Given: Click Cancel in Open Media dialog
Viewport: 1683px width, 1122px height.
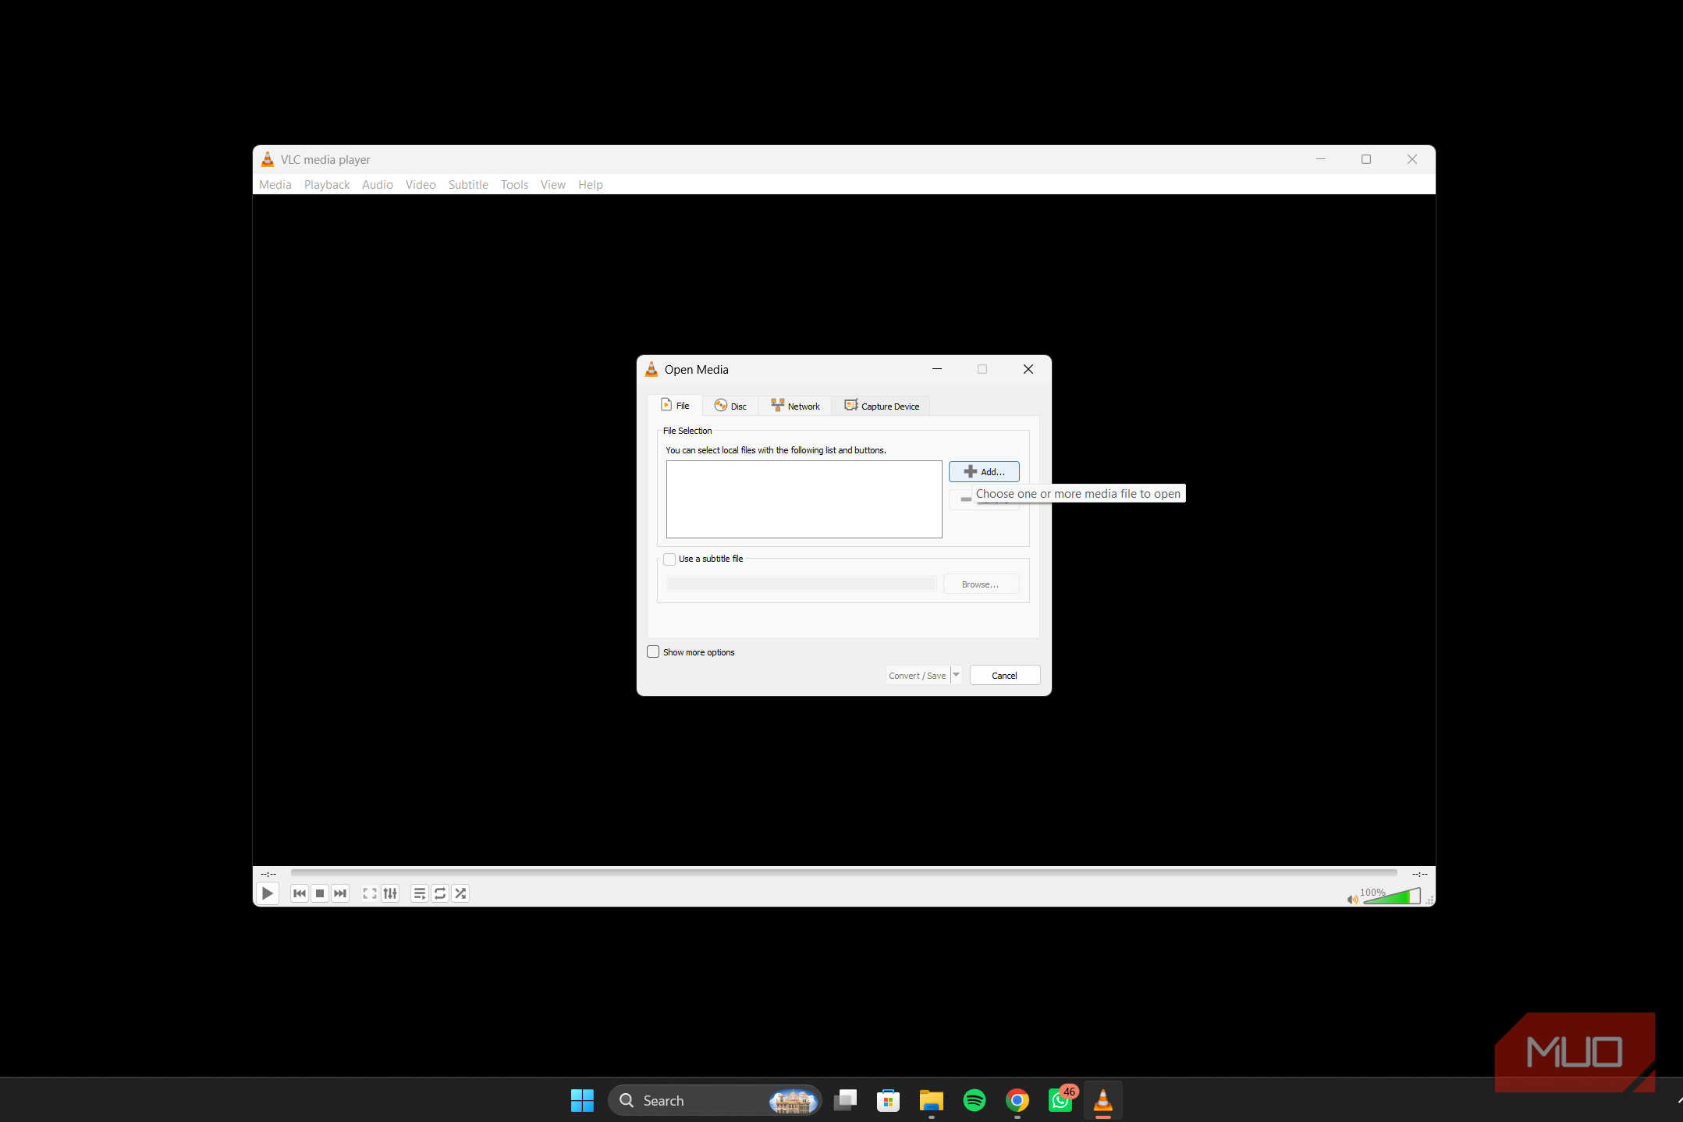Looking at the screenshot, I should click(x=1005, y=676).
